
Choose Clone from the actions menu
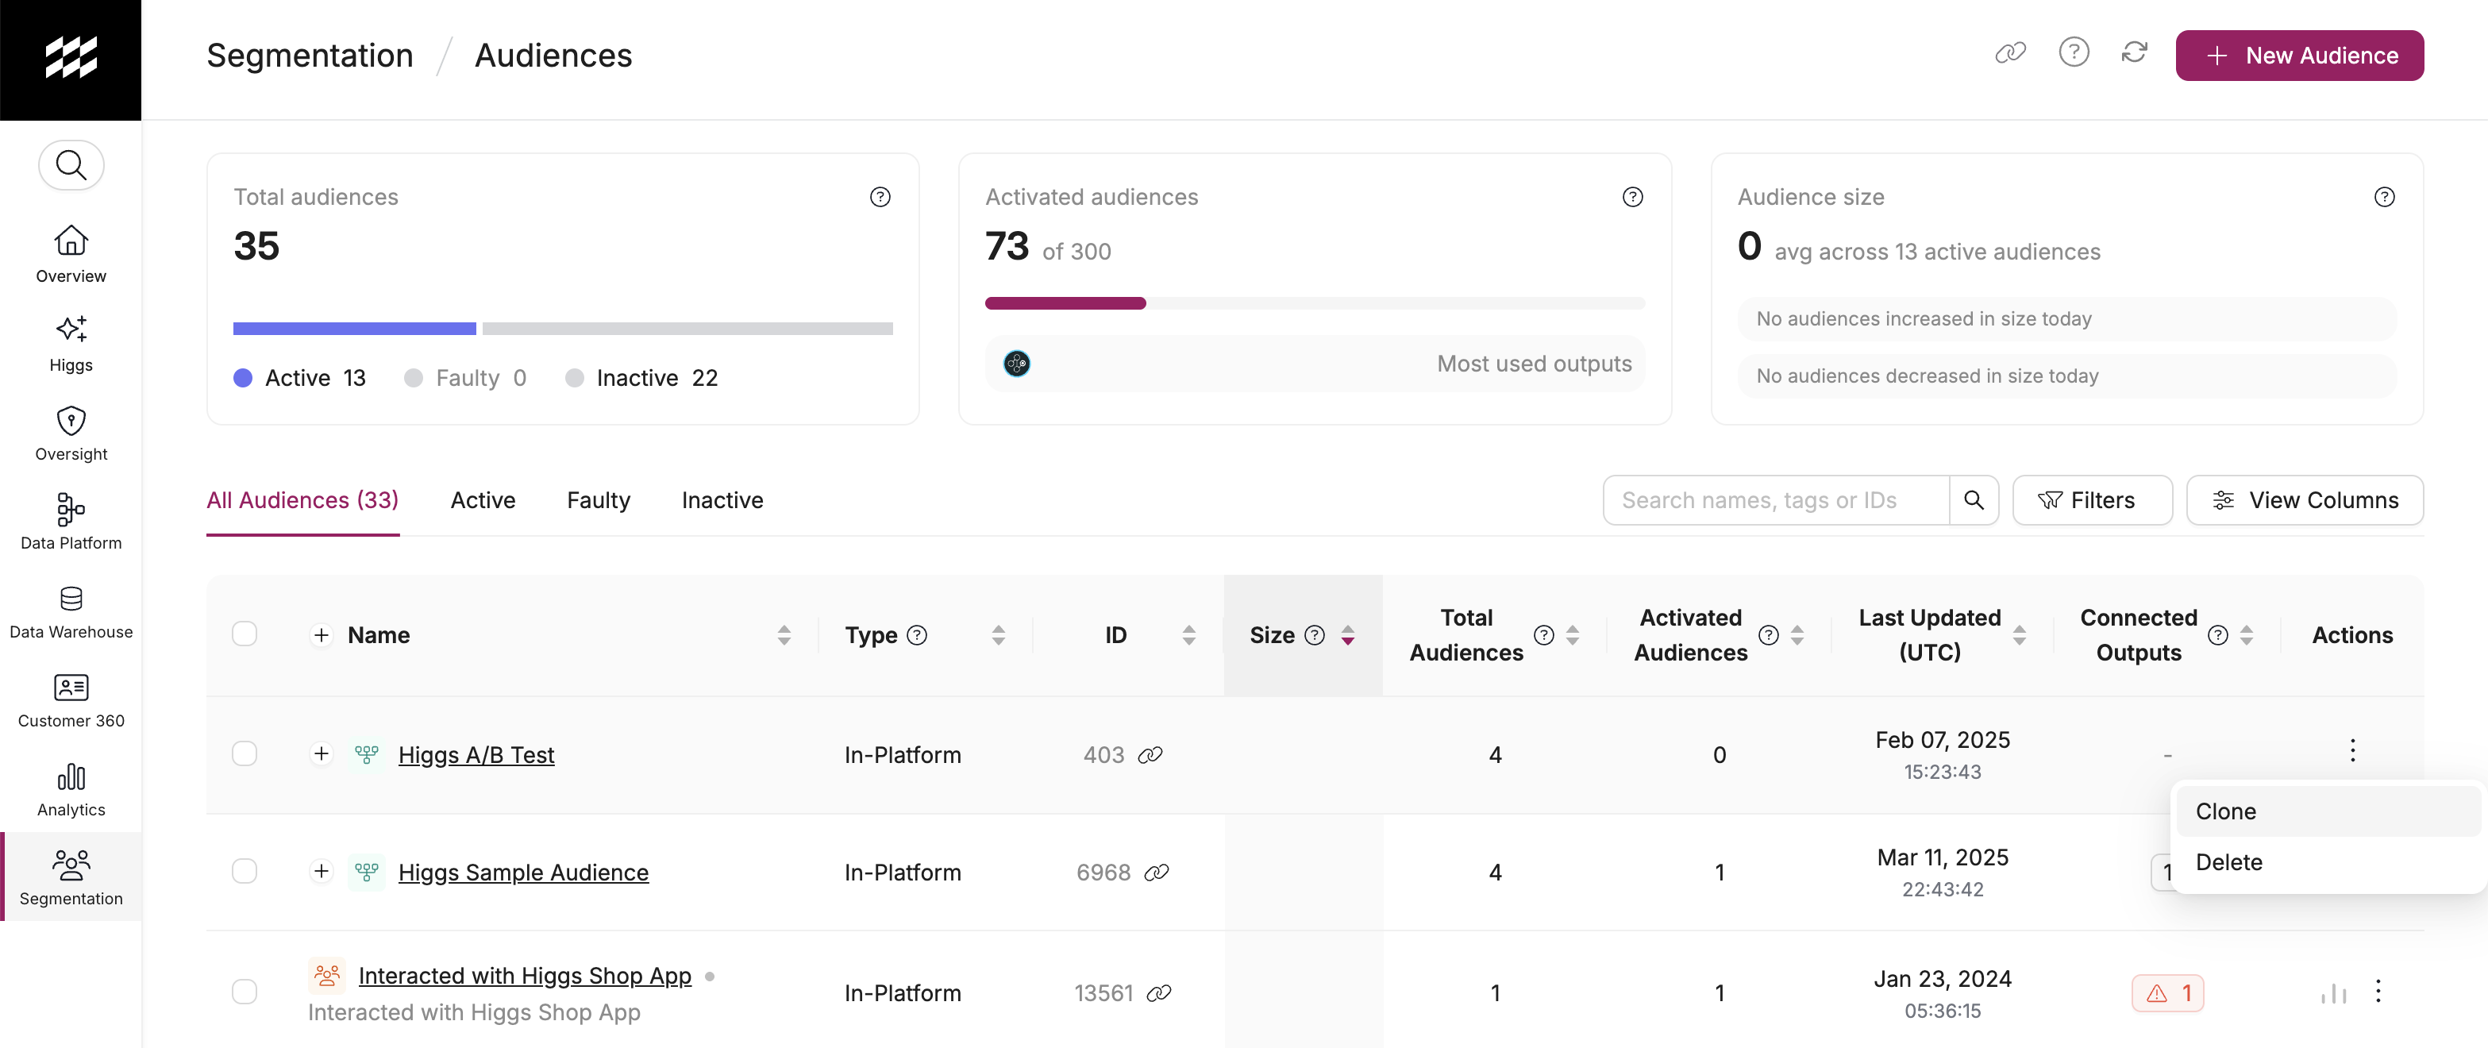(2327, 811)
